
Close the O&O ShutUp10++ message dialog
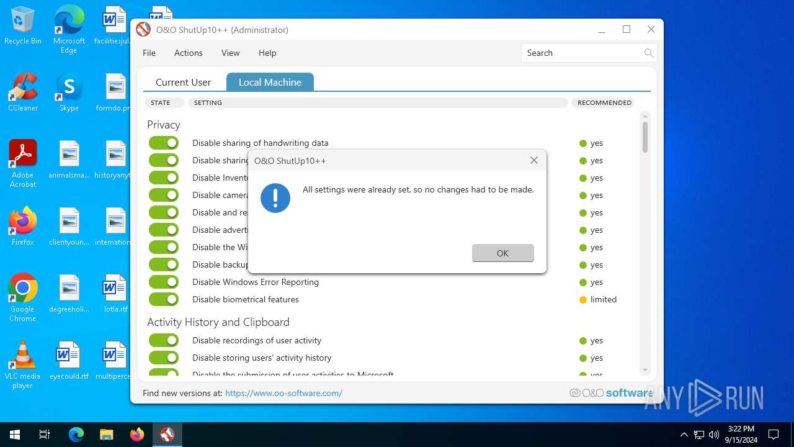533,160
